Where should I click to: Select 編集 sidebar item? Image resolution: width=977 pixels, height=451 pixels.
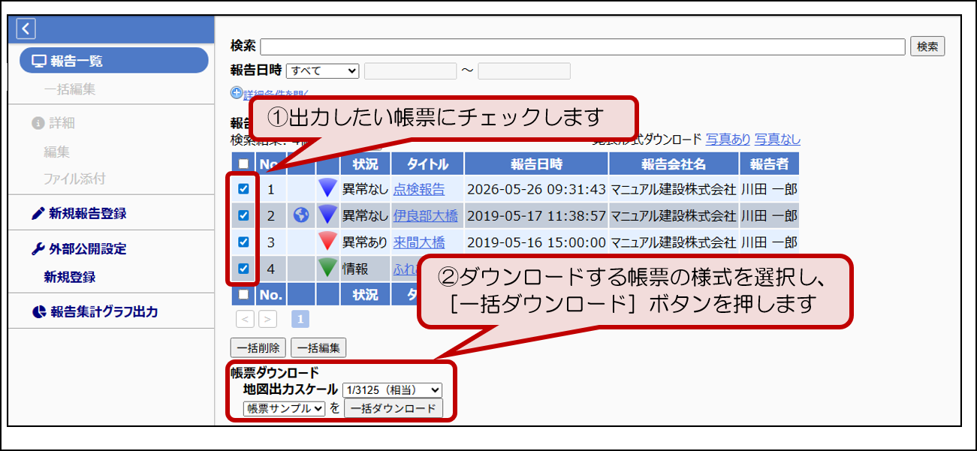[57, 152]
